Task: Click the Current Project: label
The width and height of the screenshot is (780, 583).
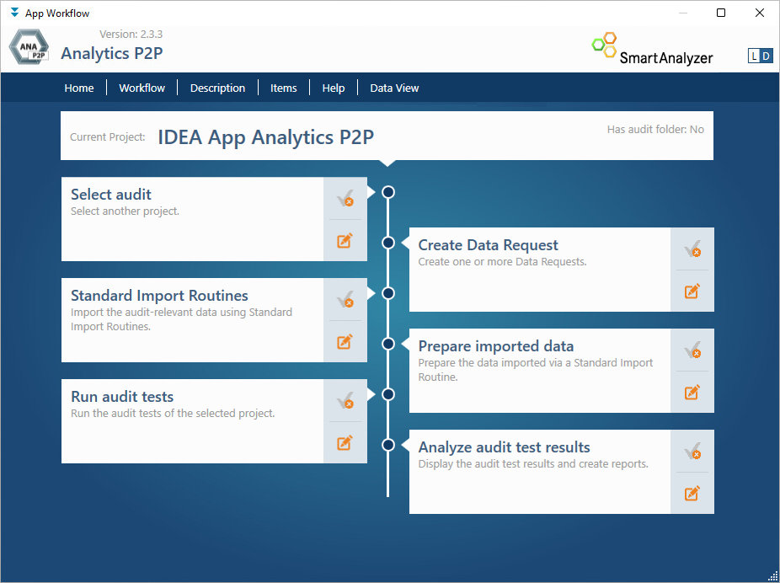Action: pos(108,137)
